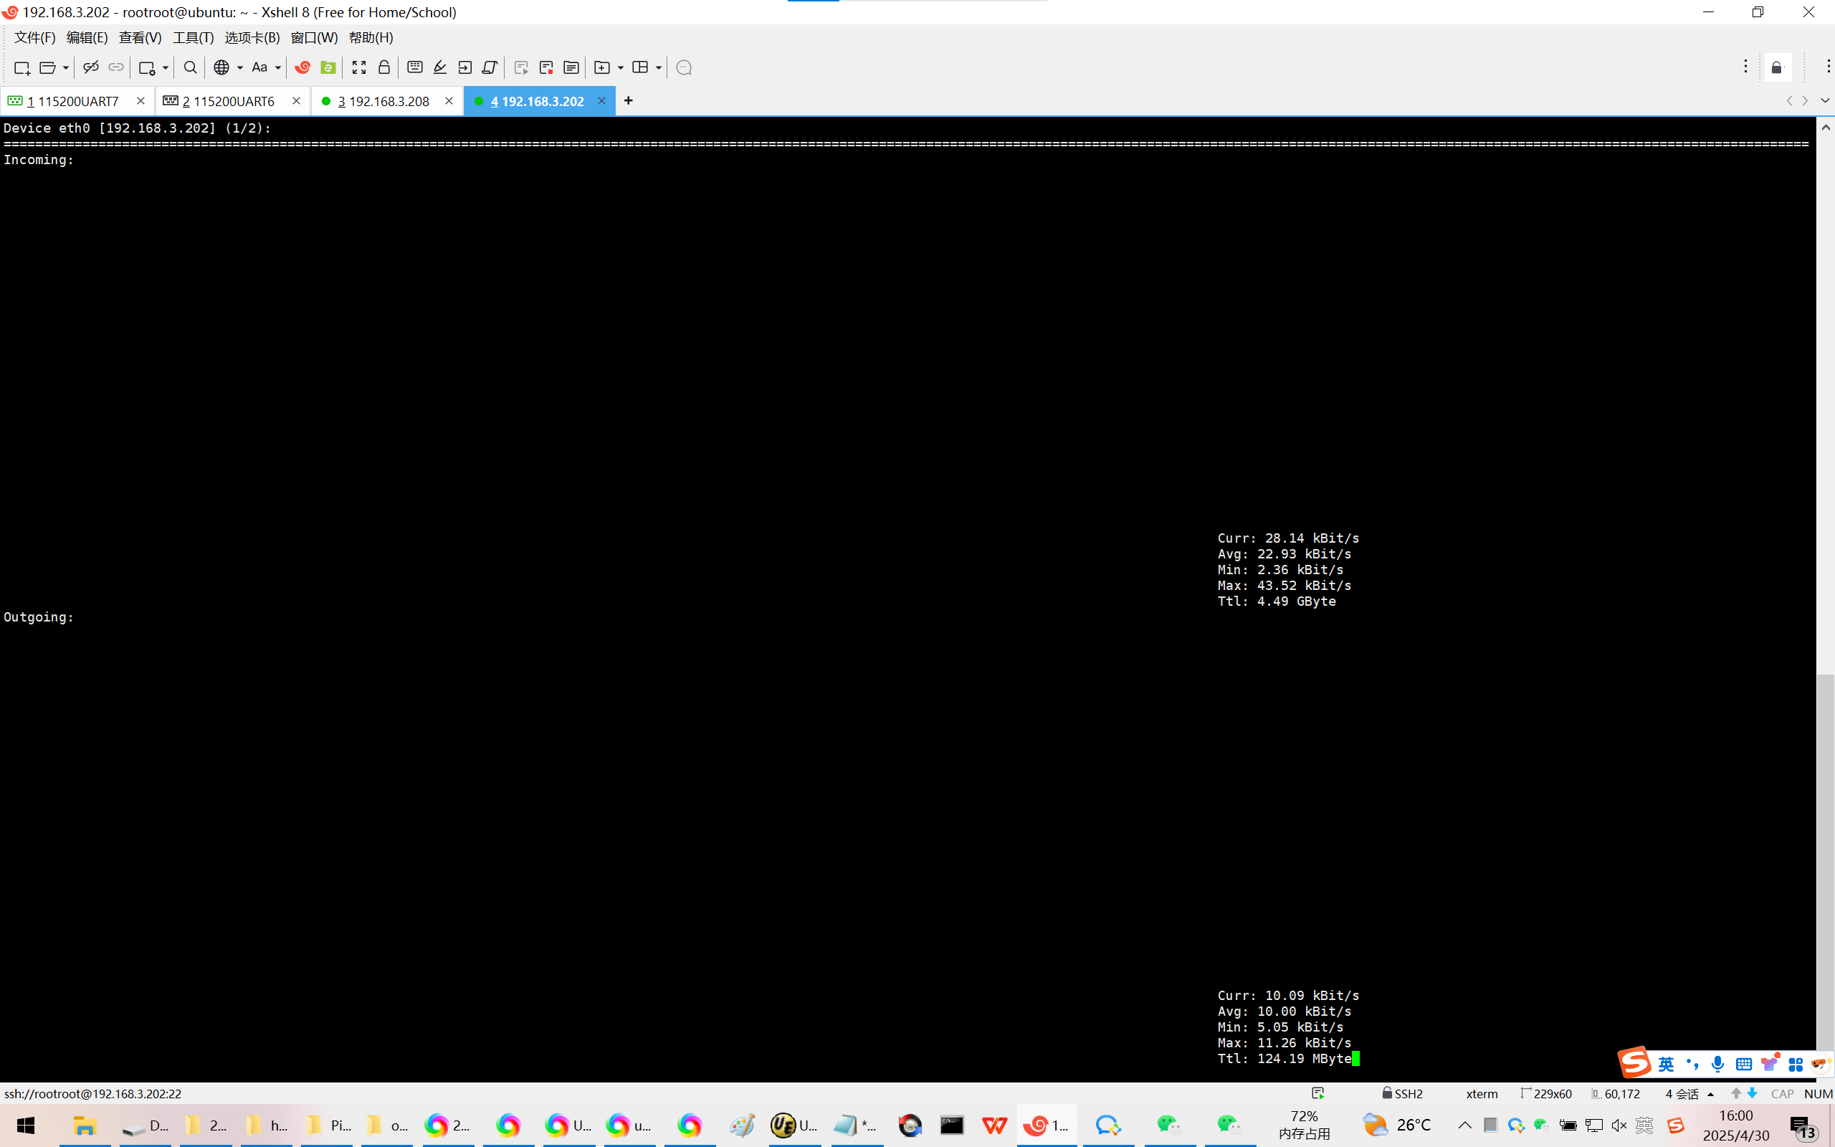Toggle the toolbar lock at right
Image resolution: width=1835 pixels, height=1147 pixels.
click(1777, 67)
